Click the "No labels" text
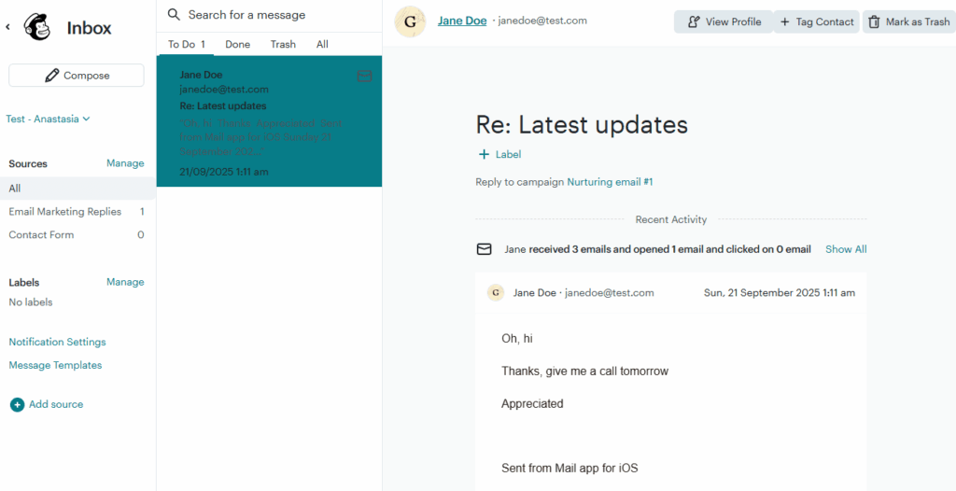The image size is (956, 491). 31,302
